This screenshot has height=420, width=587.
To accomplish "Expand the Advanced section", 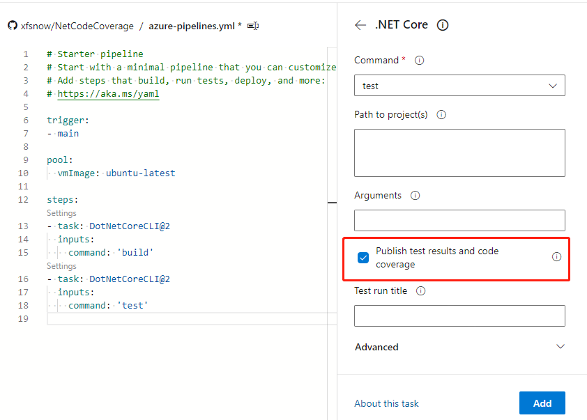I will click(x=459, y=347).
